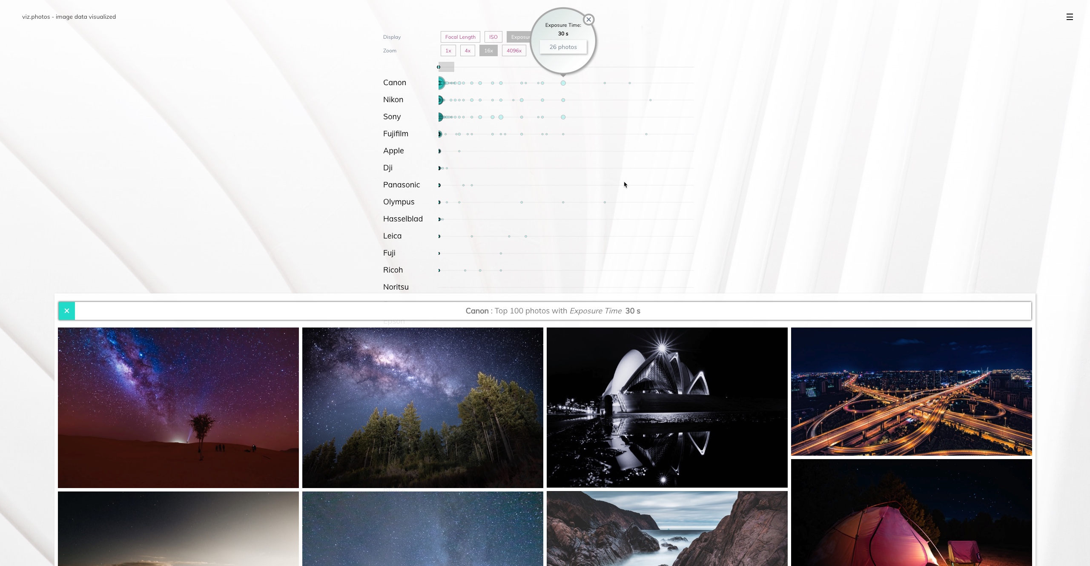
Task: Close the Canon top 100 photos panel
Action: [x=66, y=310]
